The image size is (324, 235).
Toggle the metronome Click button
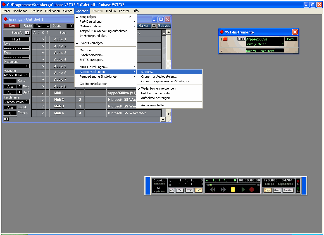tap(268, 190)
